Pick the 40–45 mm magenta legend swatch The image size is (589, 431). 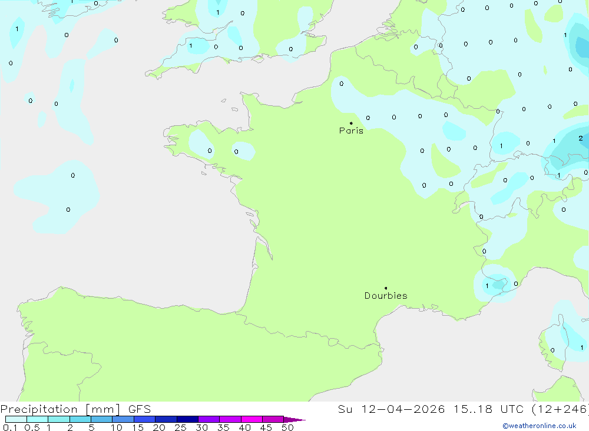coord(252,419)
